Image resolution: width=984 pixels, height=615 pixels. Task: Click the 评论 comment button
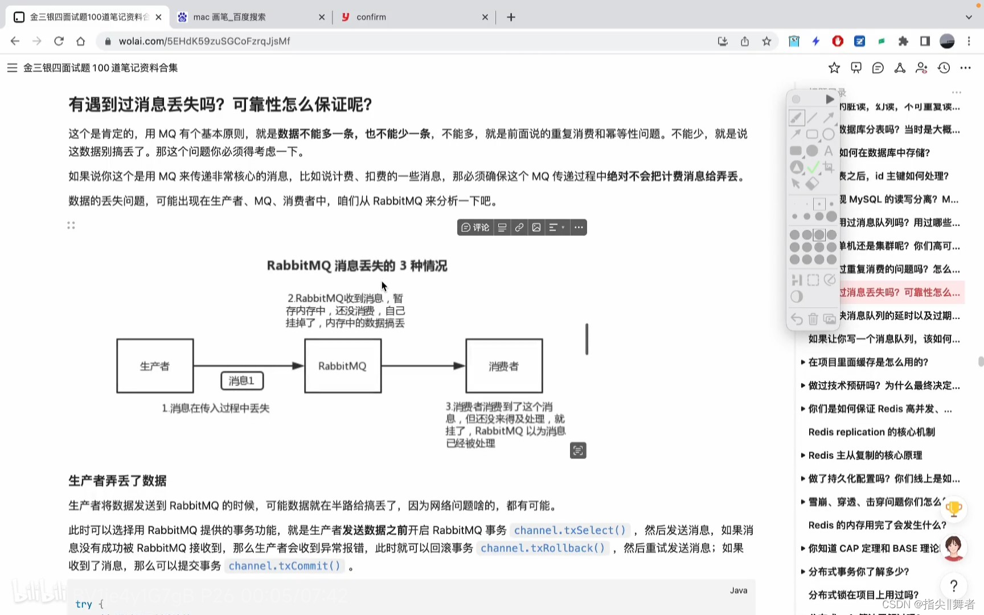[x=475, y=227]
